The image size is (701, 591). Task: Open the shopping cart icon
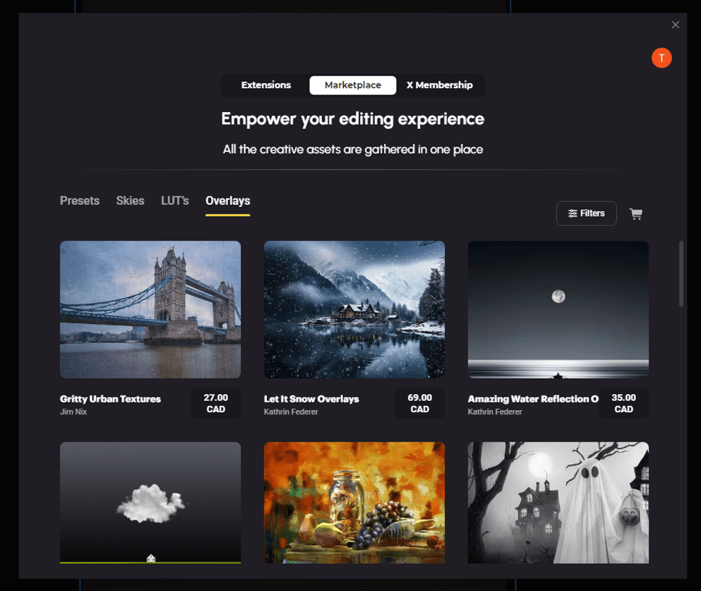(x=636, y=214)
